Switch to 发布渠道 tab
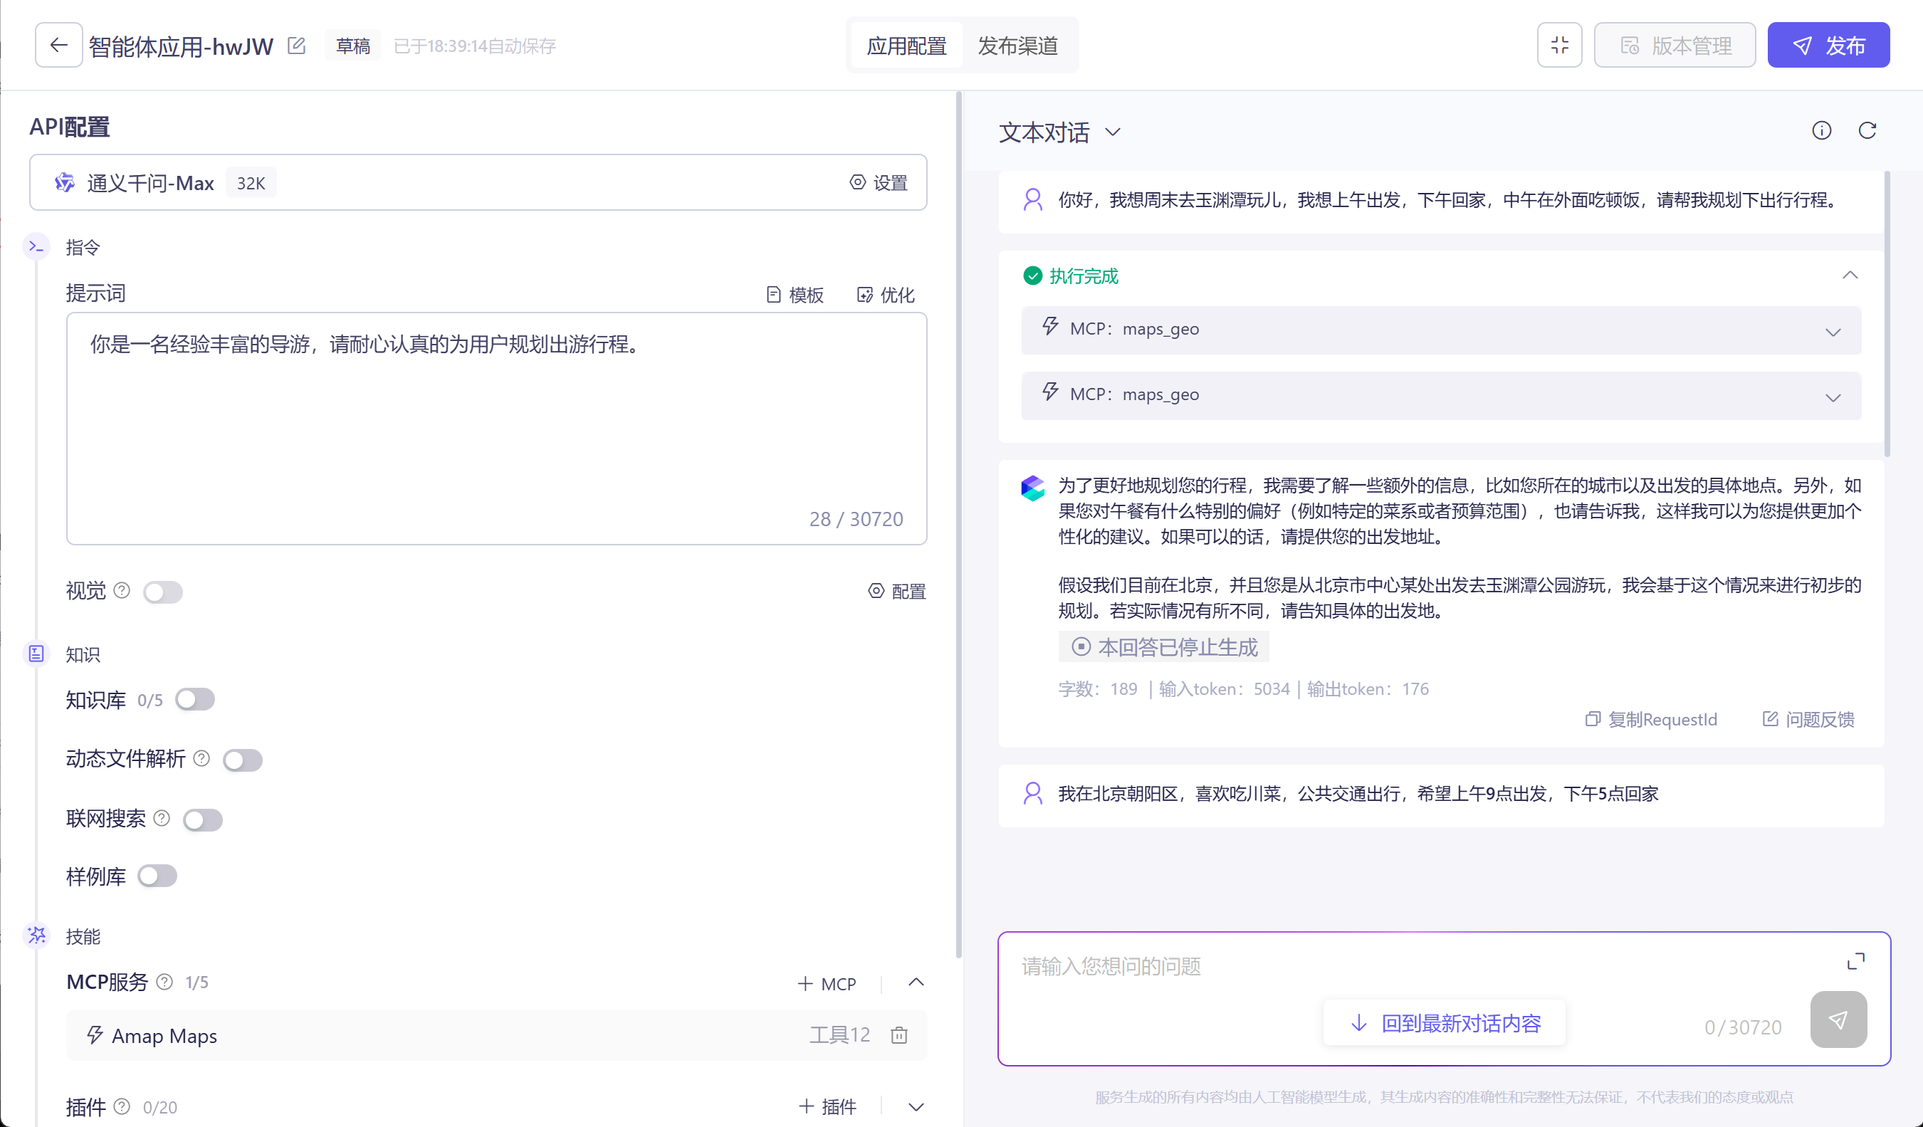Image resolution: width=1923 pixels, height=1127 pixels. tap(1017, 46)
